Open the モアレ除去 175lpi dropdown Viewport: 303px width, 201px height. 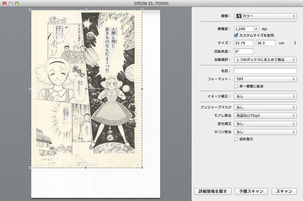[265, 116]
